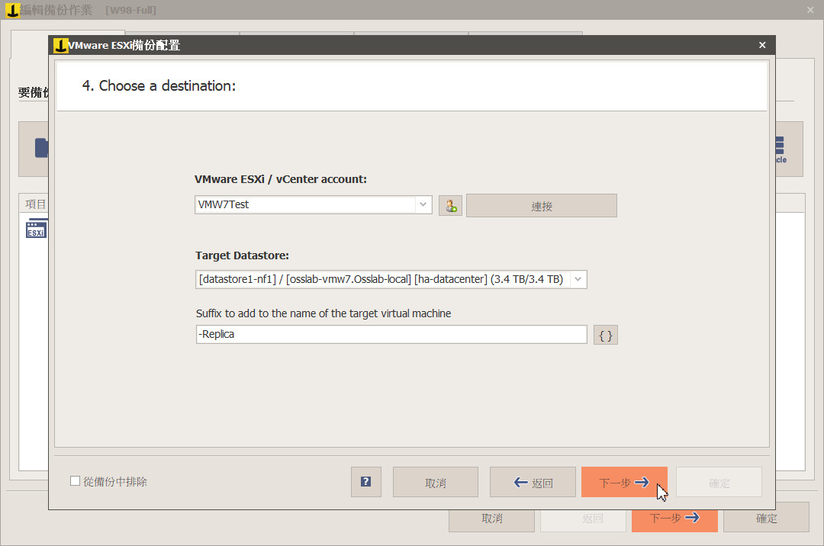Click 下一步 in the background job window

pyautogui.click(x=674, y=518)
